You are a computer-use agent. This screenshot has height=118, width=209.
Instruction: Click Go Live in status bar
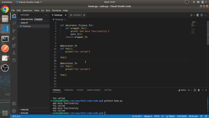193,116
